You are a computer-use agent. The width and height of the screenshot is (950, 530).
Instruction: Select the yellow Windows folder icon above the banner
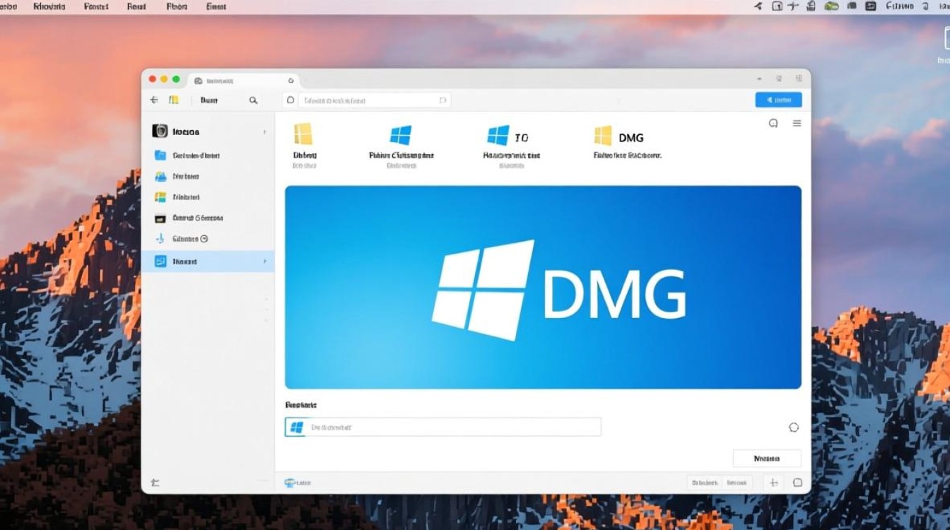[304, 134]
